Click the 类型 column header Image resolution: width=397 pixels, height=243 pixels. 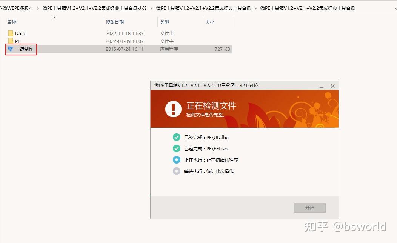164,22
